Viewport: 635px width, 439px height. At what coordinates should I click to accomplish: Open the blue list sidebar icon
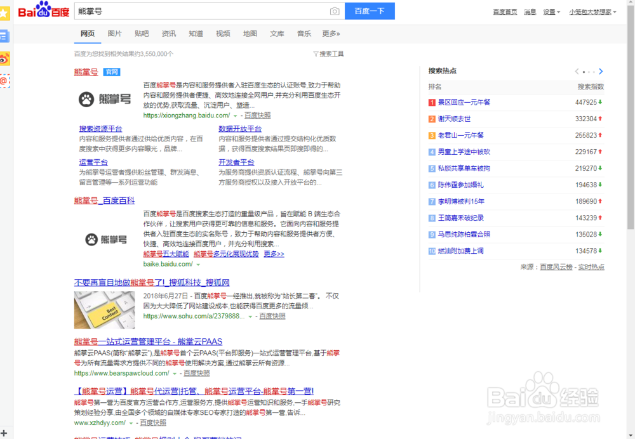[4, 36]
